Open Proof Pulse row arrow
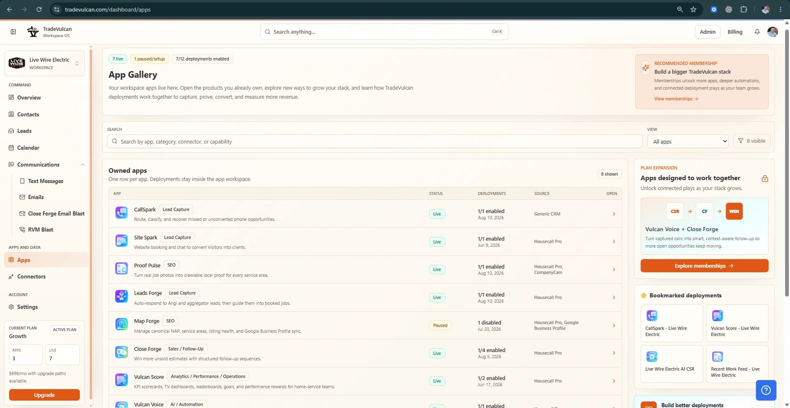 [614, 269]
